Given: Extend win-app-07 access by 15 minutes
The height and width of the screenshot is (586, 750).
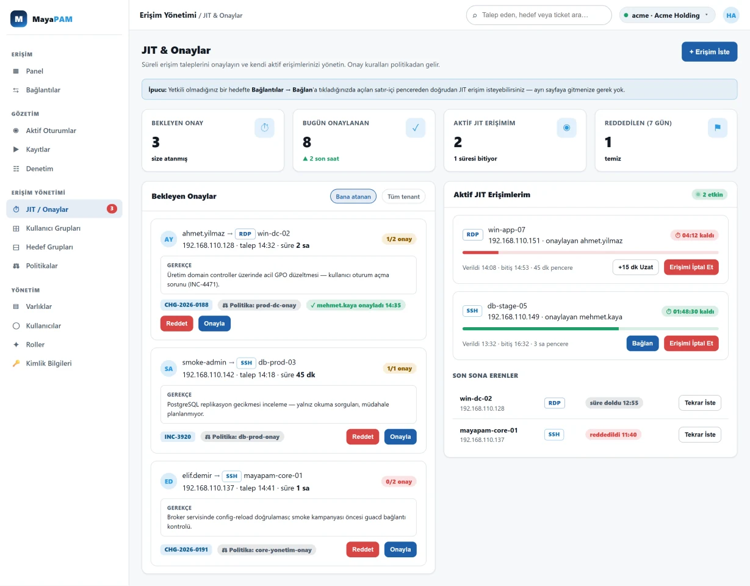Looking at the screenshot, I should click(635, 267).
